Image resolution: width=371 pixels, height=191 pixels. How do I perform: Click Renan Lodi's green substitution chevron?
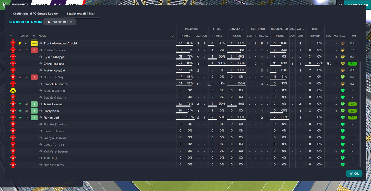34,118
